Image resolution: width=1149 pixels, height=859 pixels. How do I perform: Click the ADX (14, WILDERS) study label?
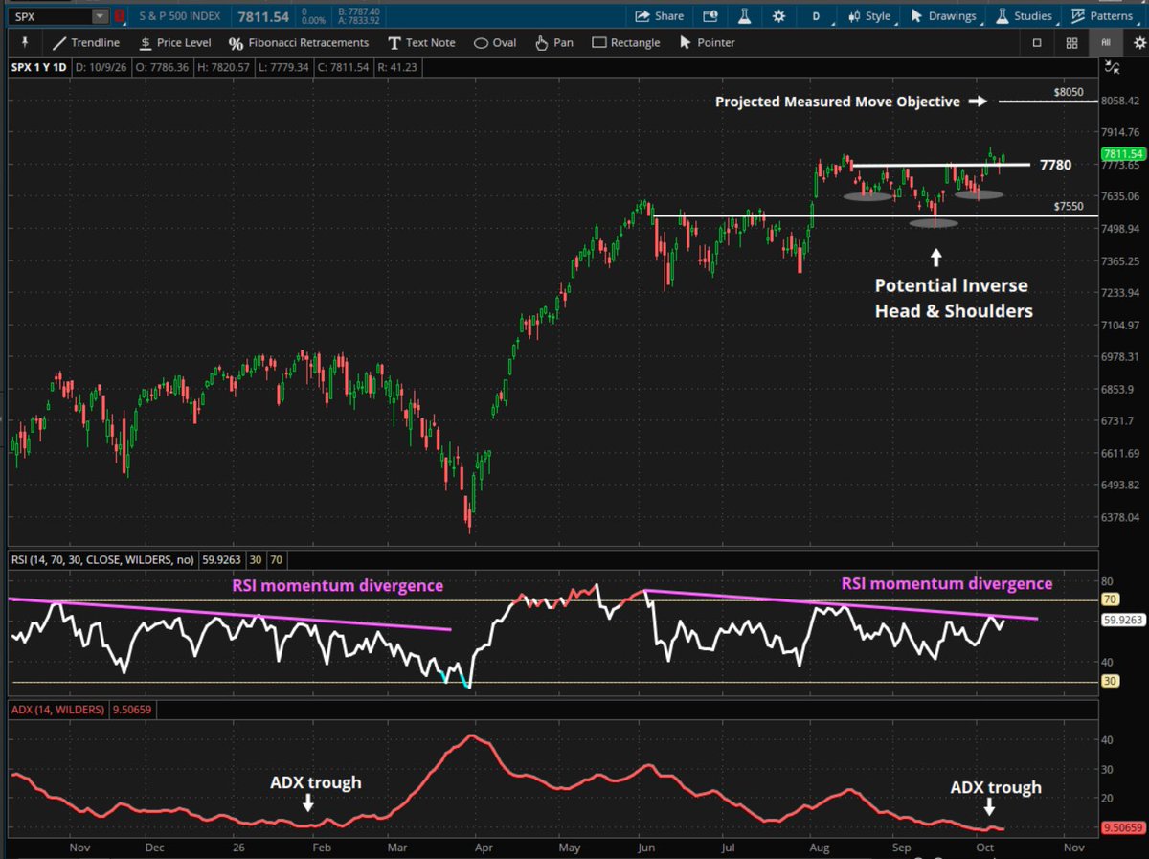click(x=56, y=710)
